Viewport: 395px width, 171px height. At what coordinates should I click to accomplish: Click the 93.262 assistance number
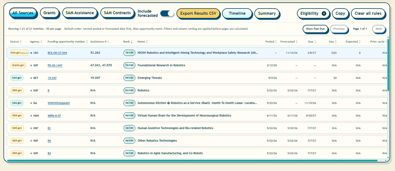[95, 53]
